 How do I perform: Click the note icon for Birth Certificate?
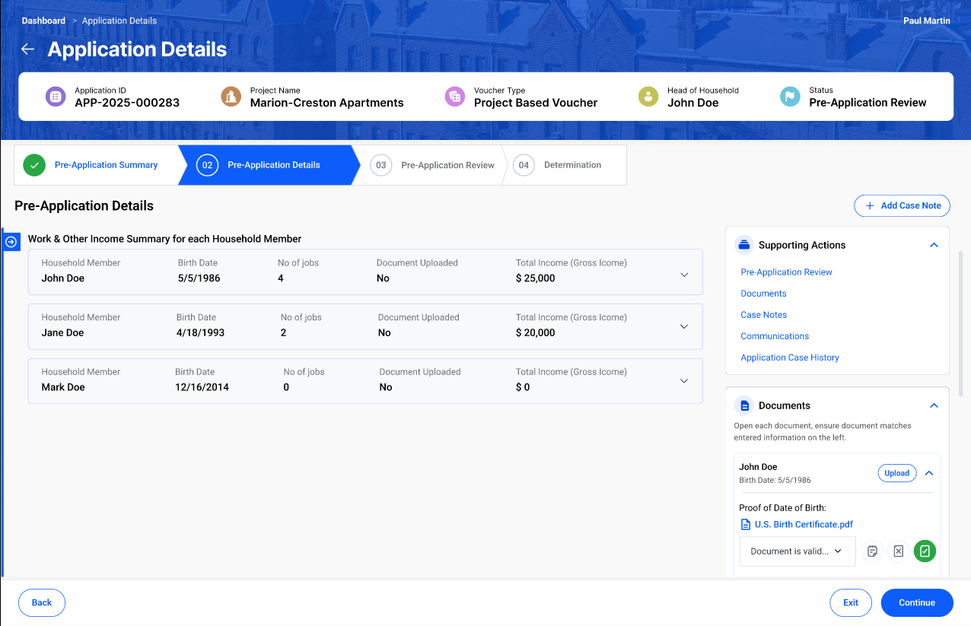(872, 551)
